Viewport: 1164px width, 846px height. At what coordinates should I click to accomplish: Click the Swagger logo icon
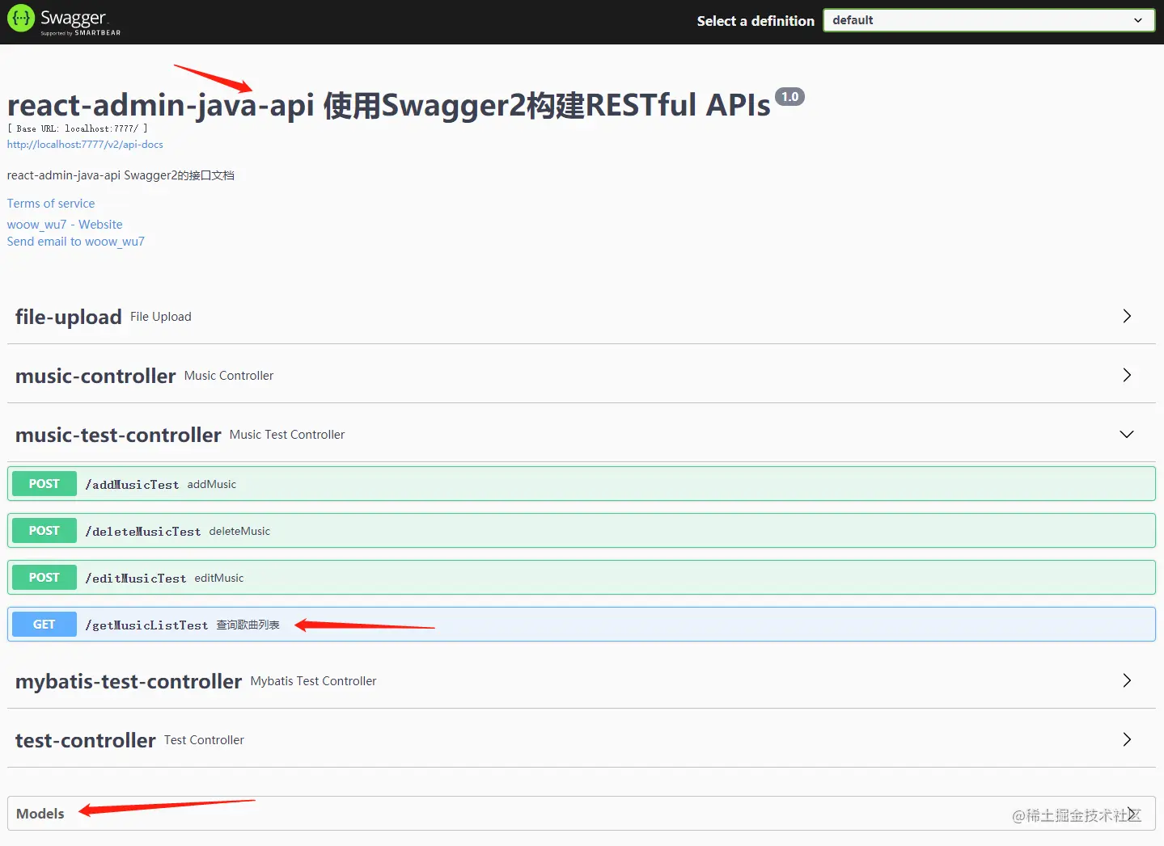pyautogui.click(x=21, y=19)
